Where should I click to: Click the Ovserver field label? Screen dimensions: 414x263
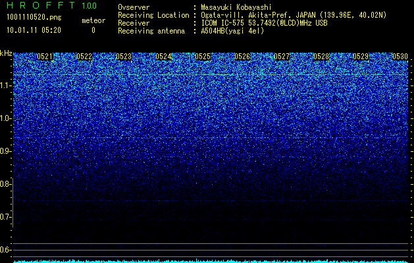click(x=134, y=7)
